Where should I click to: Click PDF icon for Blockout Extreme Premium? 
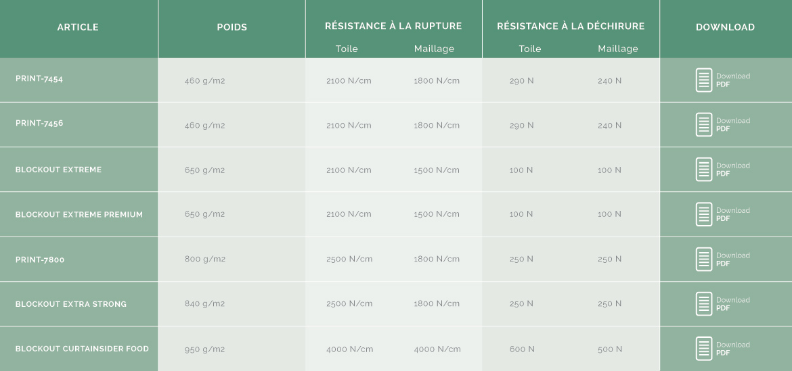coord(703,214)
